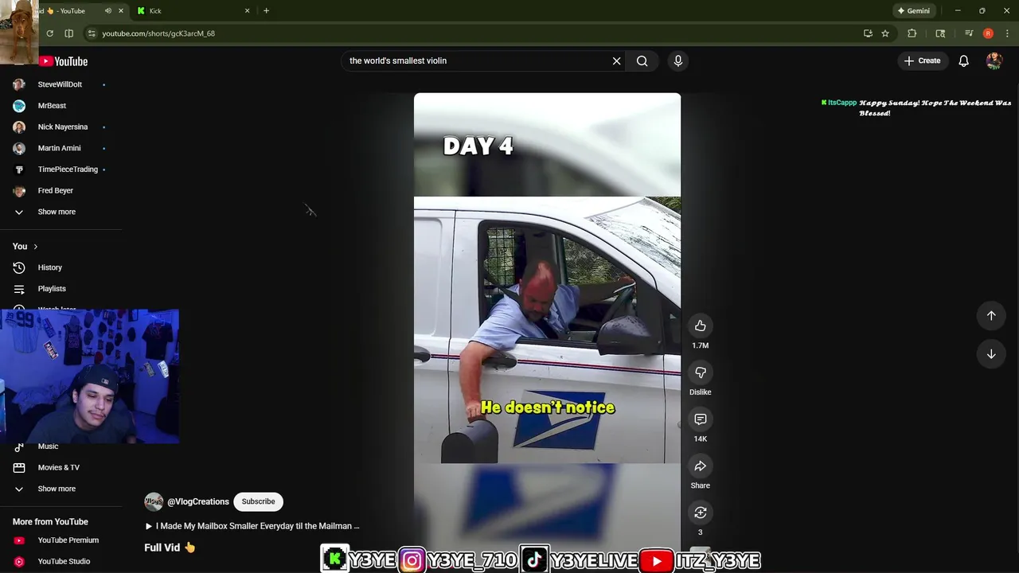
Task: Go to previous short with up arrow
Action: pyautogui.click(x=991, y=315)
